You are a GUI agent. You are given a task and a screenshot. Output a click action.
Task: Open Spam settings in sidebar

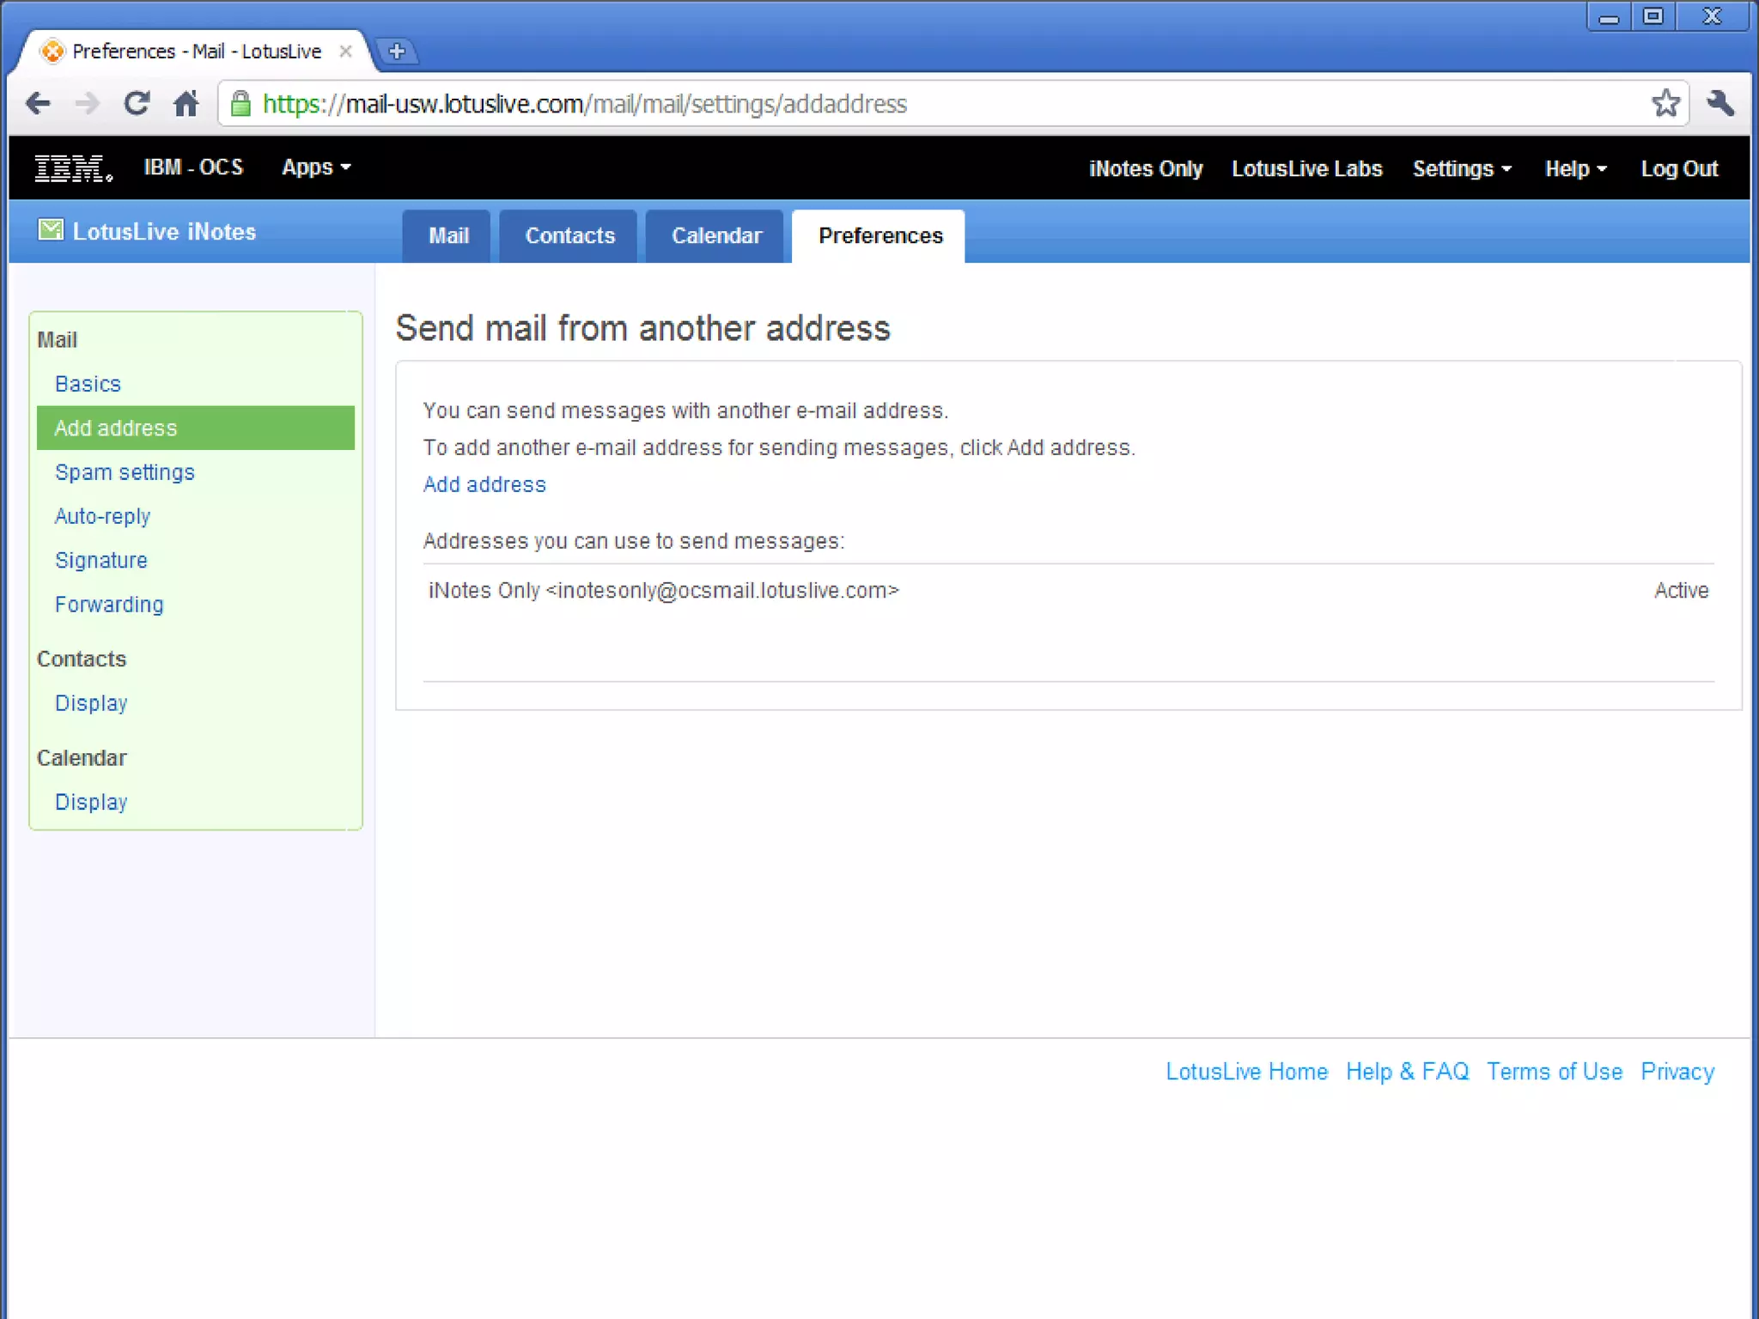coord(125,472)
